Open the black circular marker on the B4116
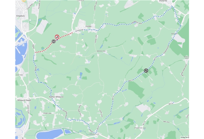The height and width of the screenshot is (139, 204). pyautogui.click(x=146, y=71)
